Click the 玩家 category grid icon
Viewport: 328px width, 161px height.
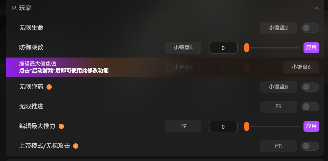[x=14, y=8]
